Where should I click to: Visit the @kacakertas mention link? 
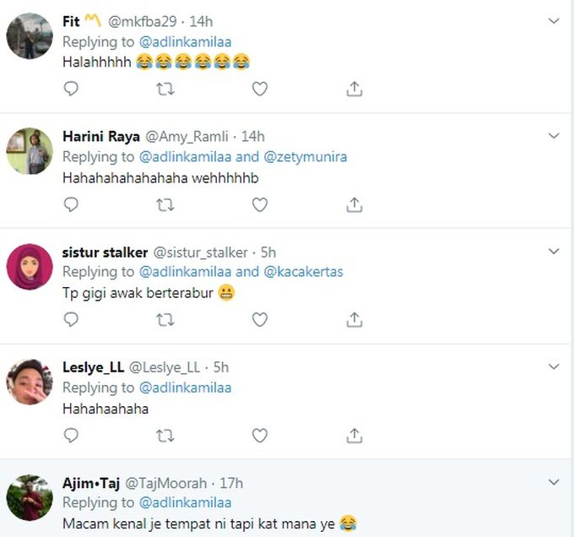304,272
